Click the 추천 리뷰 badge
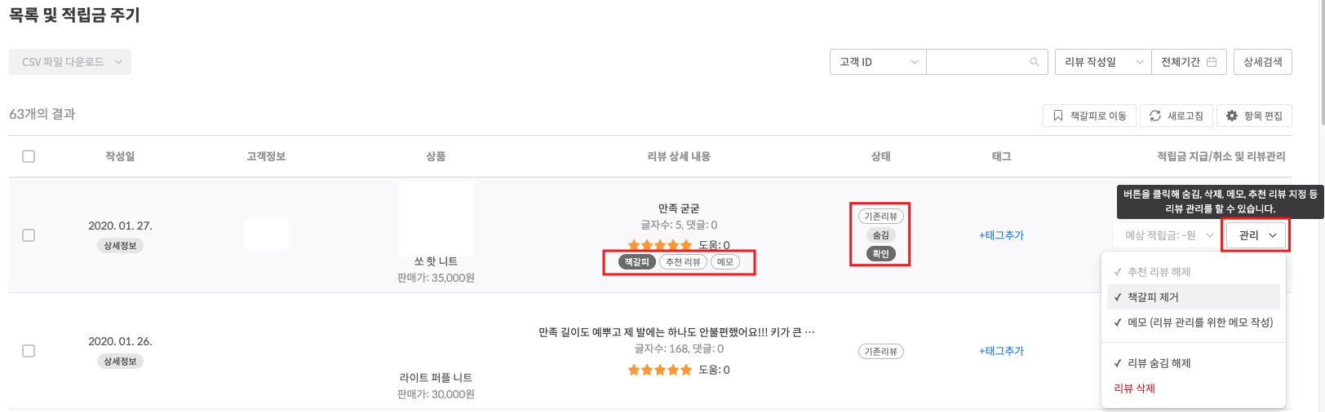The width and height of the screenshot is (1325, 412). point(683,261)
